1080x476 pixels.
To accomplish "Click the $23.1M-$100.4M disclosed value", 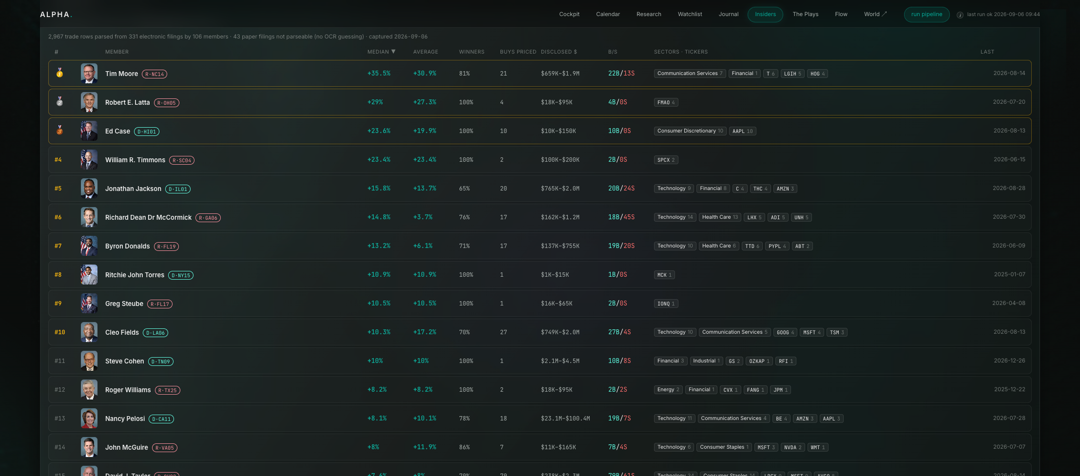I will [x=565, y=419].
